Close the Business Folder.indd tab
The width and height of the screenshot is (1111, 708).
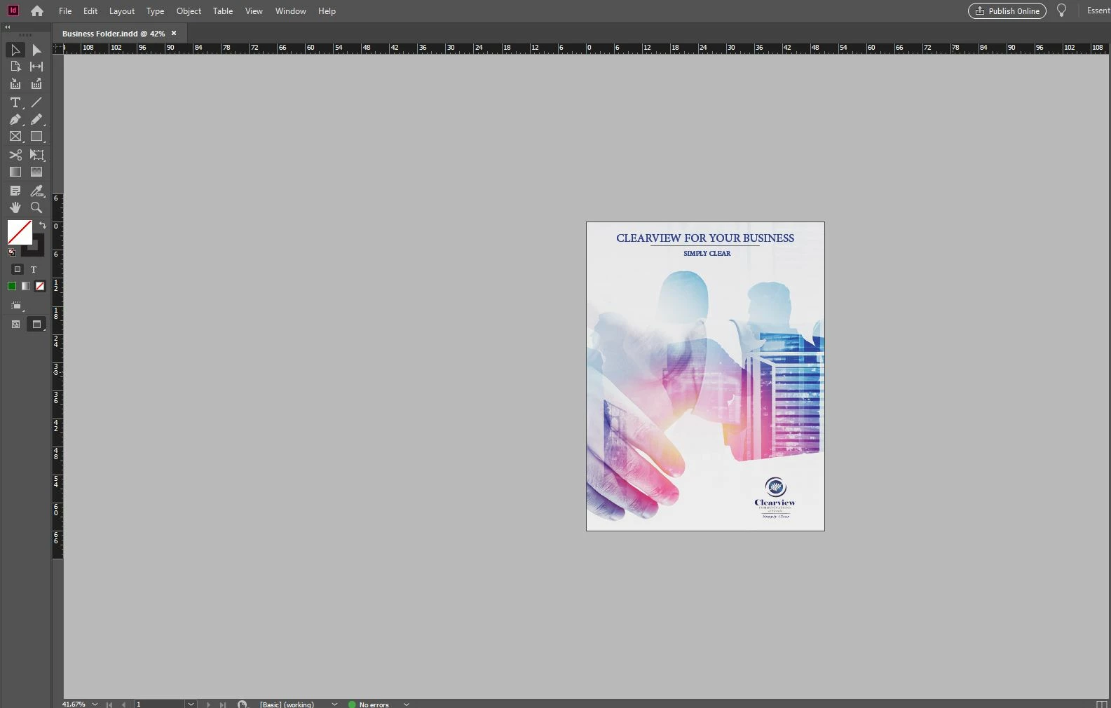(x=174, y=33)
